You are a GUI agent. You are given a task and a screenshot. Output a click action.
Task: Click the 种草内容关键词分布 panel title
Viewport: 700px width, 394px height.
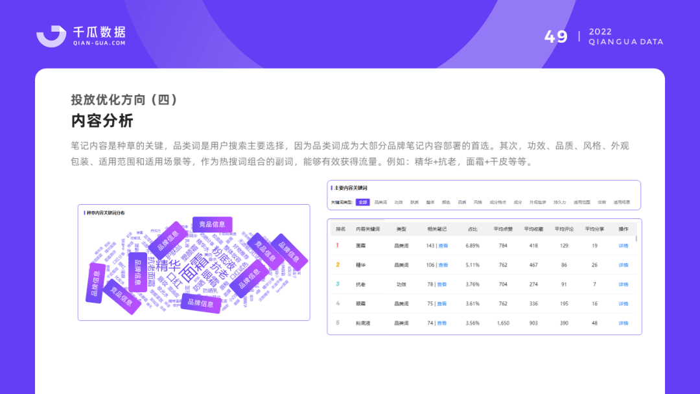click(x=106, y=212)
